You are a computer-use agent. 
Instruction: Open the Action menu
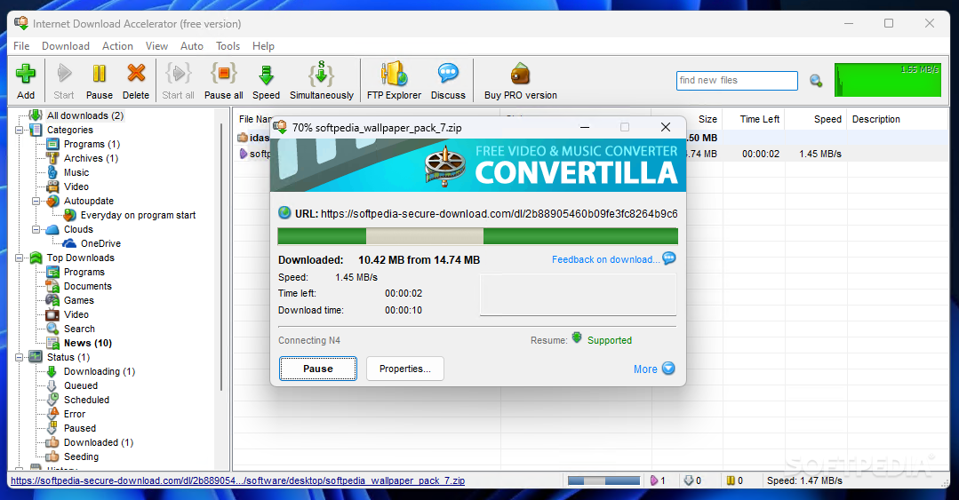117,46
